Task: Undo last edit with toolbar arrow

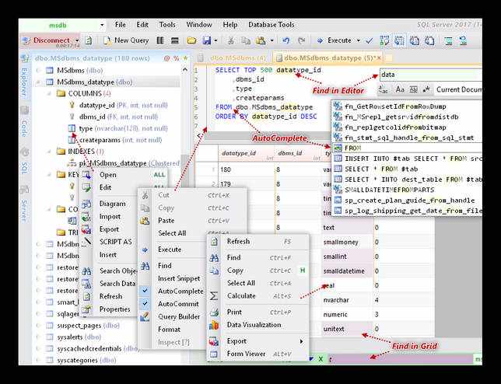Action: (x=286, y=40)
